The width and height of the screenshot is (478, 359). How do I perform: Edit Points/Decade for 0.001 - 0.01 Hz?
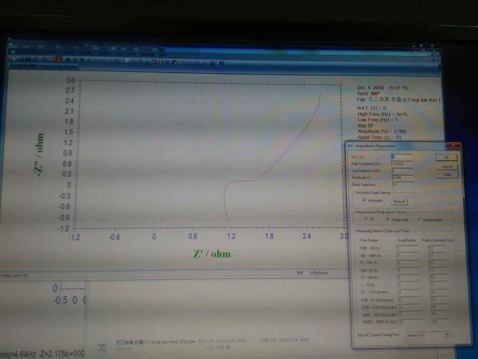440,307
